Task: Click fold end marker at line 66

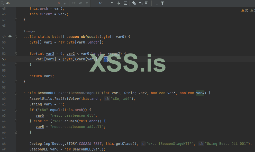Action: click(x=16, y=132)
